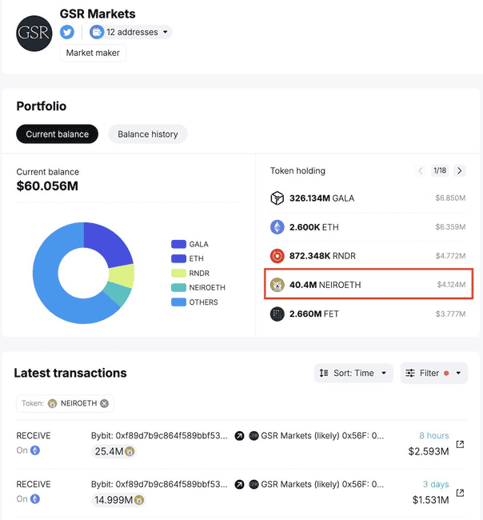Click the Market maker tag
Viewport: 483px width, 520px height.
[x=93, y=53]
